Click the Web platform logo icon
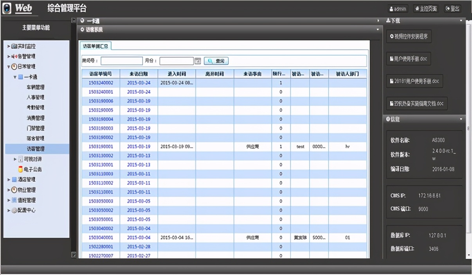 click(x=7, y=9)
